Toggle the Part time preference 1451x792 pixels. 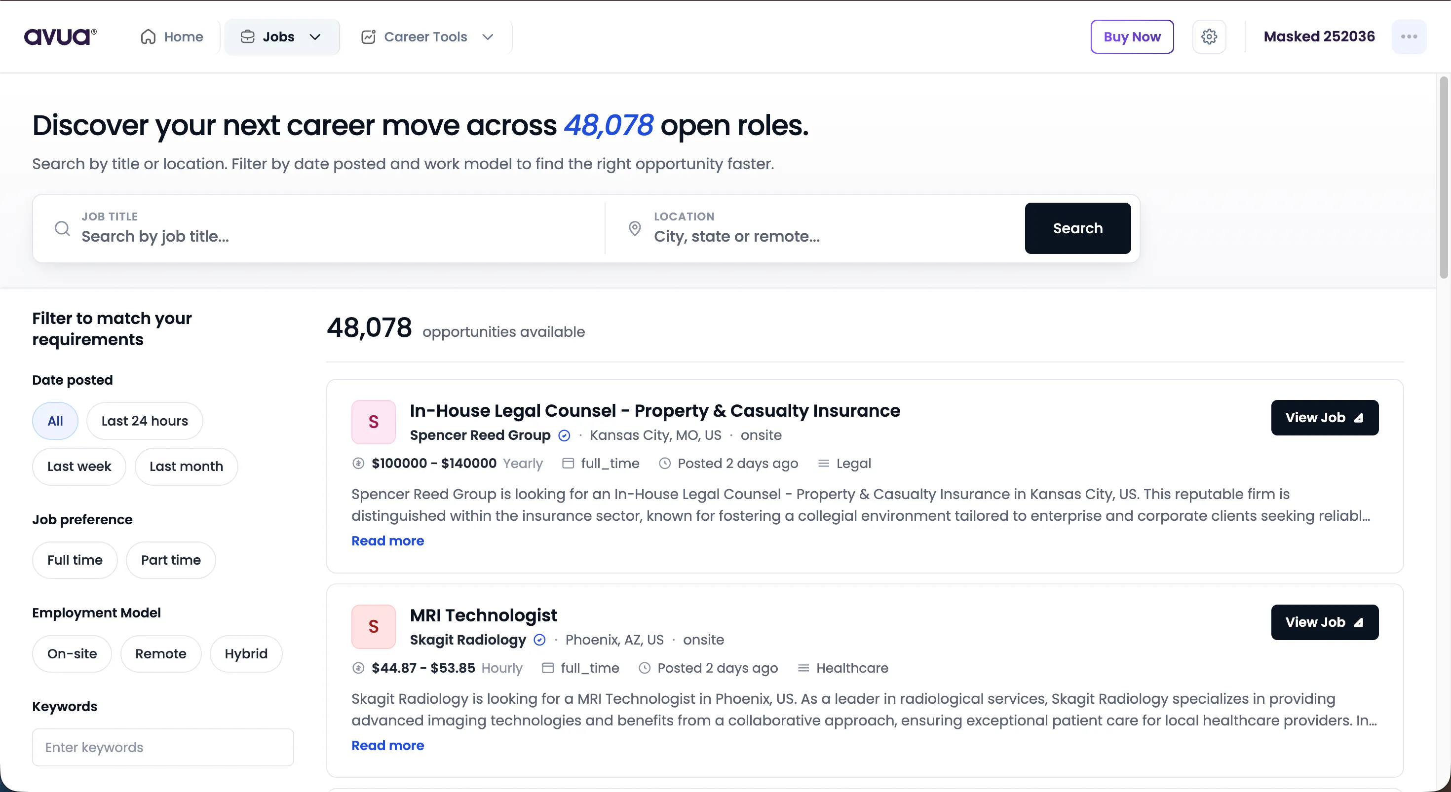171,560
